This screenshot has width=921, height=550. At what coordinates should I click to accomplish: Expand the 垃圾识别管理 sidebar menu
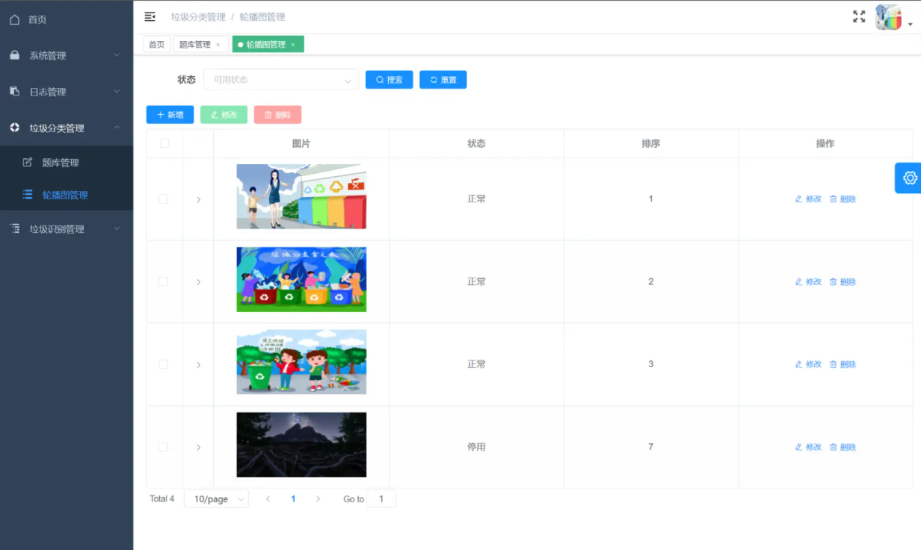coord(67,228)
